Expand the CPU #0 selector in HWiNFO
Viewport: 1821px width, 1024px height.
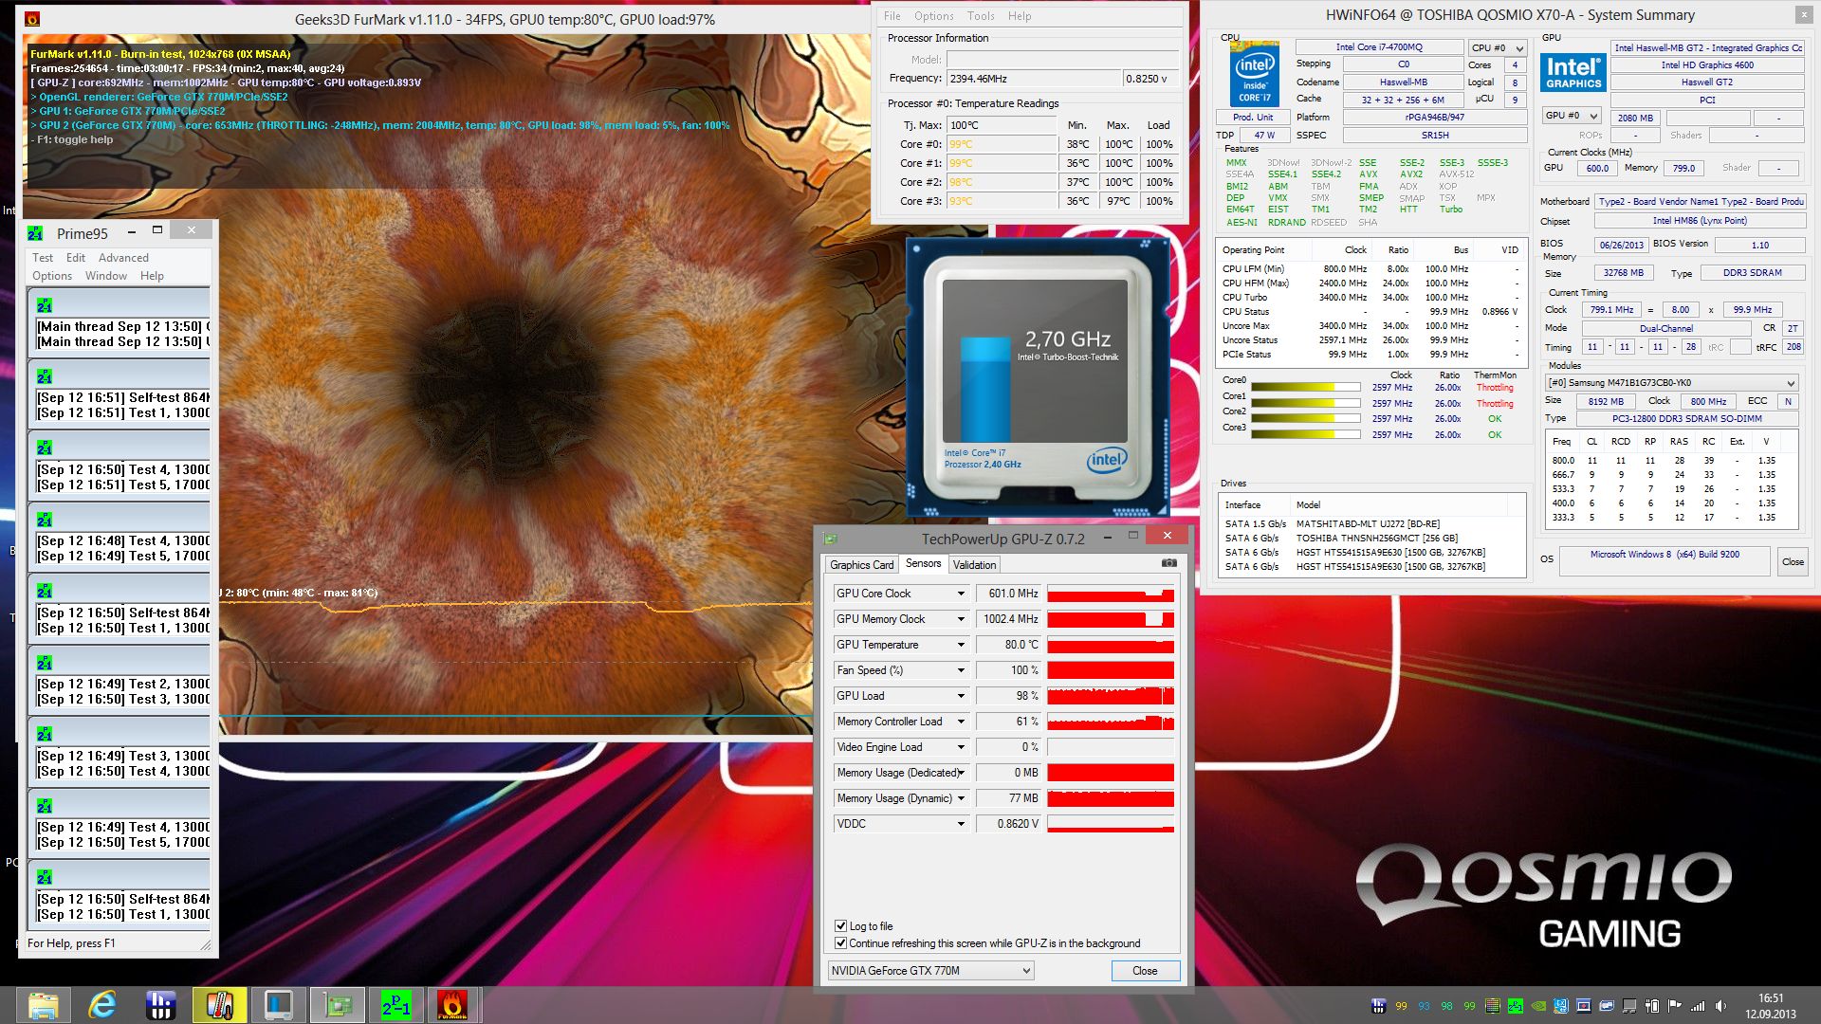pyautogui.click(x=1498, y=47)
